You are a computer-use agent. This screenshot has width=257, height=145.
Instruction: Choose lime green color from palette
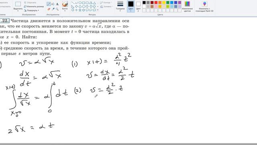pyautogui.click(x=168, y=6)
